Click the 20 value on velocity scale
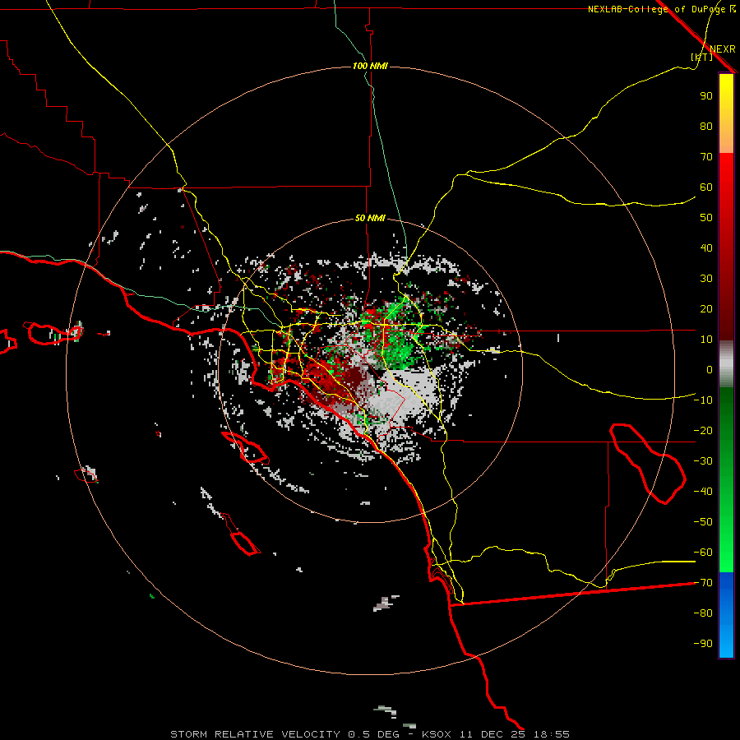 click(706, 309)
